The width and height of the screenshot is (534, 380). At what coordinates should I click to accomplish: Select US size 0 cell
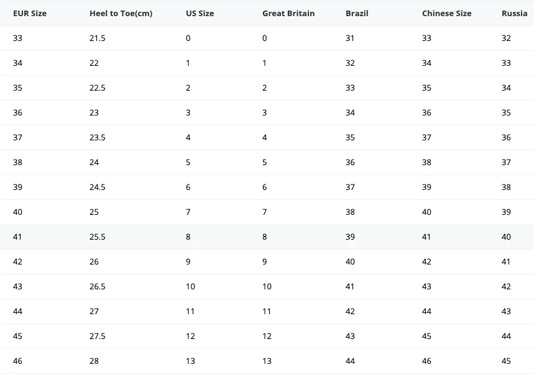tap(188, 38)
